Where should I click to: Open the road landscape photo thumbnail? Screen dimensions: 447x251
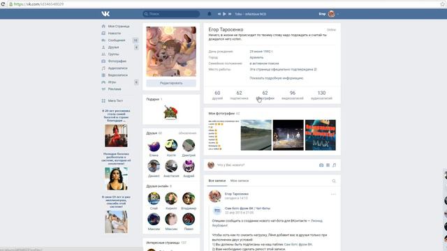tap(256, 135)
